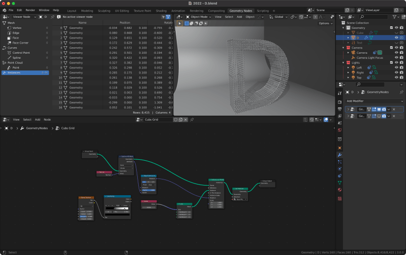Toggle first modifier's show-in-viewport button
This screenshot has width=406, height=255.
pyautogui.click(x=379, y=110)
